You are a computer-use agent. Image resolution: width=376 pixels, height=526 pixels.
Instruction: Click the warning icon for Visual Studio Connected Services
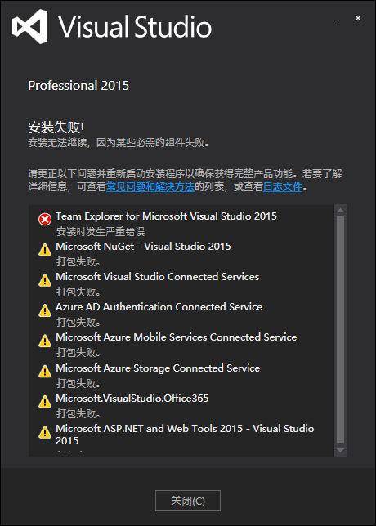45,280
